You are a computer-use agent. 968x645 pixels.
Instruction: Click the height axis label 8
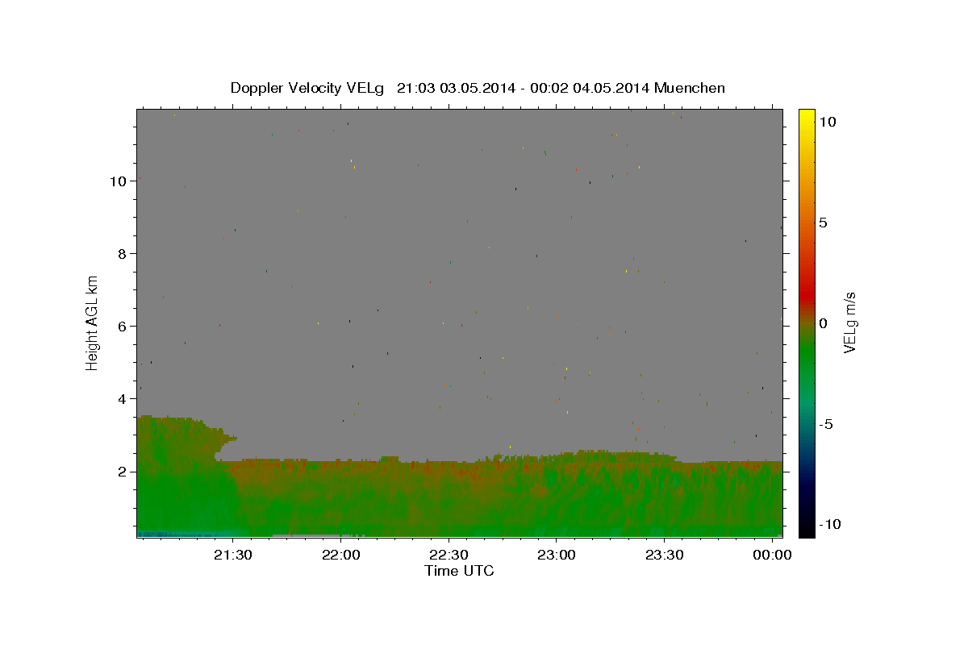122,254
